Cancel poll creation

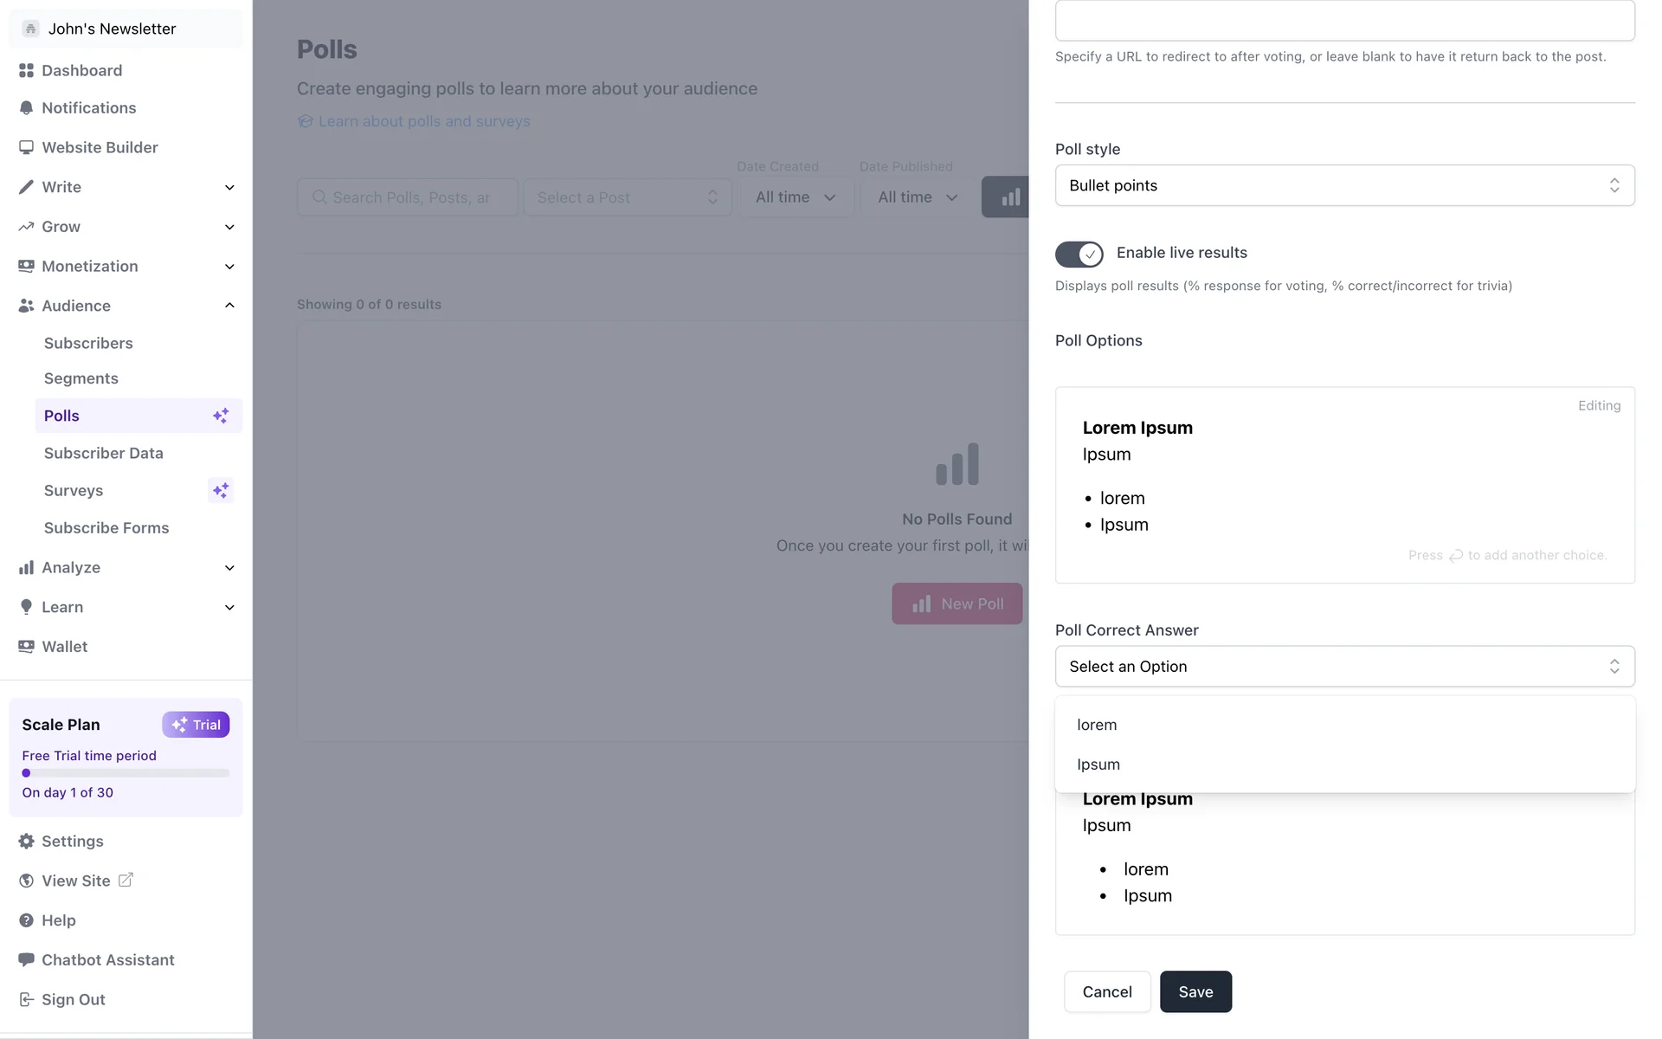click(1107, 992)
